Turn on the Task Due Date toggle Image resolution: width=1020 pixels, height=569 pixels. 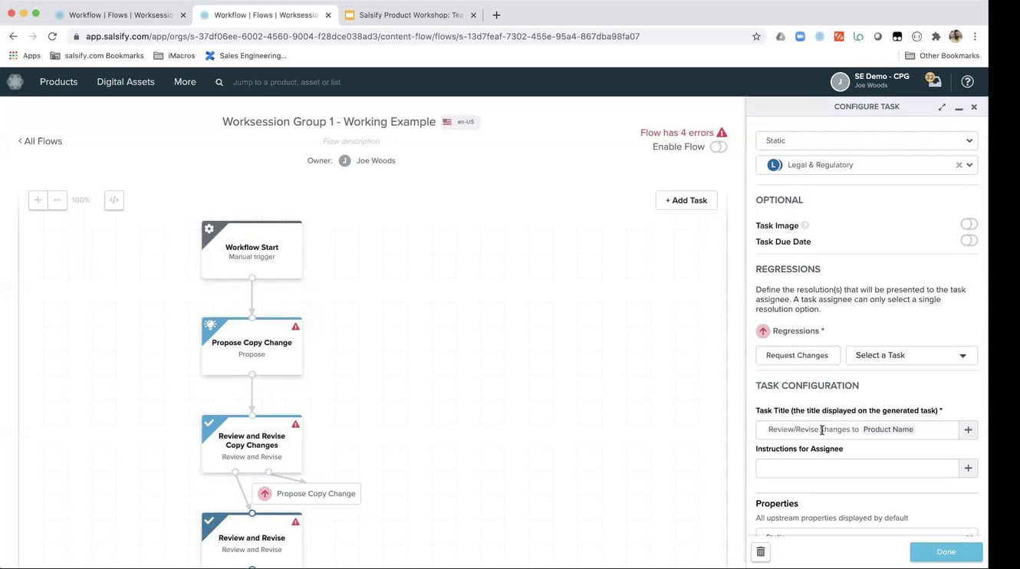pos(969,240)
